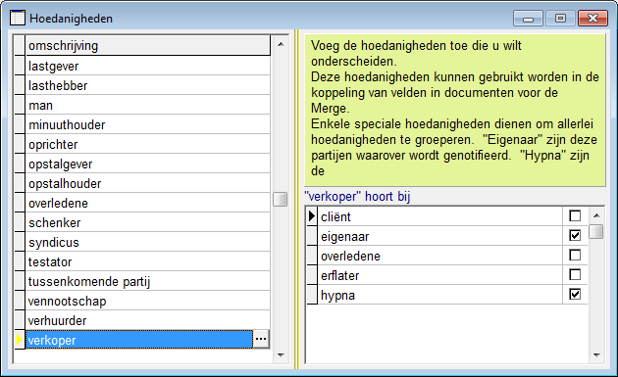Uncheck the eigenaar checkbox
The height and width of the screenshot is (377, 618).
click(575, 235)
